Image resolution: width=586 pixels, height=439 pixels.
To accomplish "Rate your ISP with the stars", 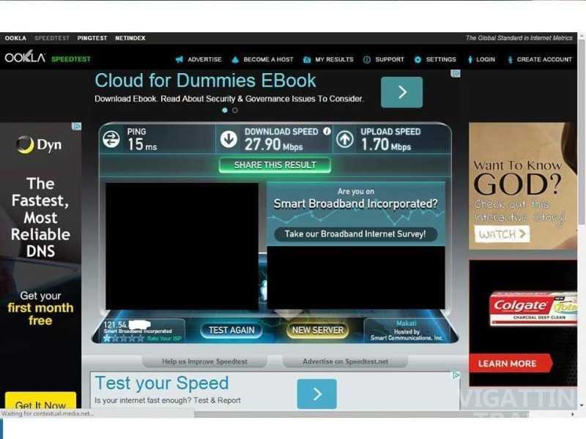I will [123, 339].
